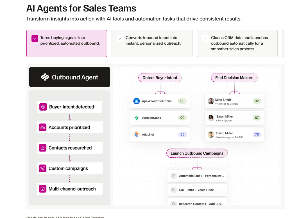Click the HorizonStack lightning logo
308x218 pixels.
tap(137, 118)
